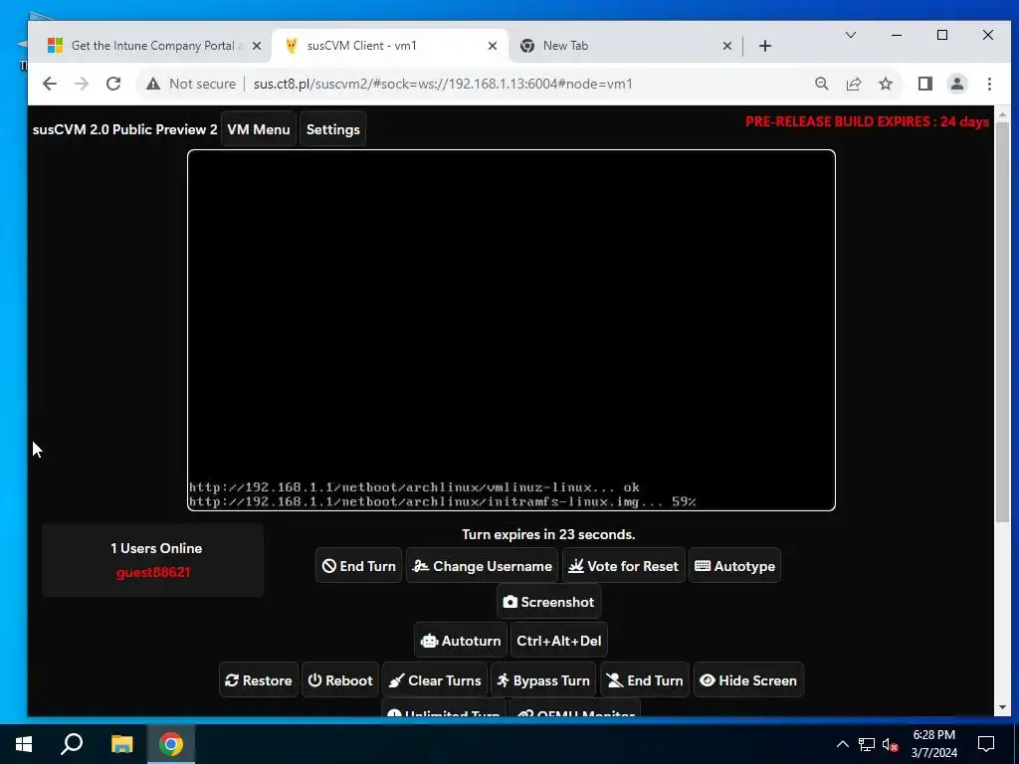The image size is (1019, 764).
Task: Expand the tab search chevron
Action: click(x=850, y=35)
